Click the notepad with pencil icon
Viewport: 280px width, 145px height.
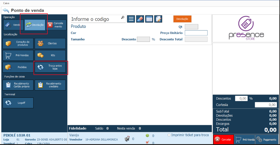(x=158, y=19)
